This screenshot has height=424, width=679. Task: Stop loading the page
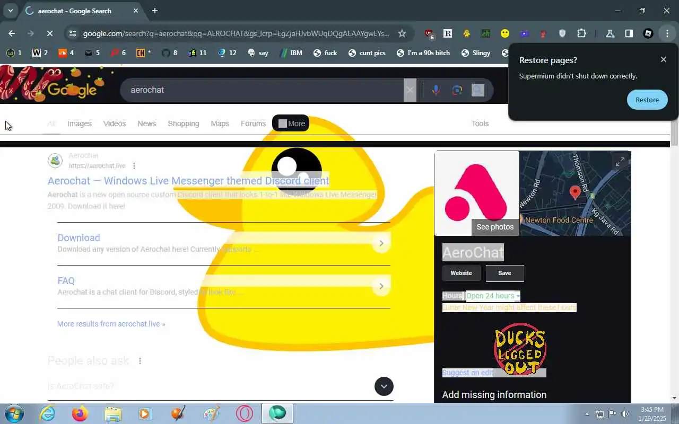(x=49, y=33)
